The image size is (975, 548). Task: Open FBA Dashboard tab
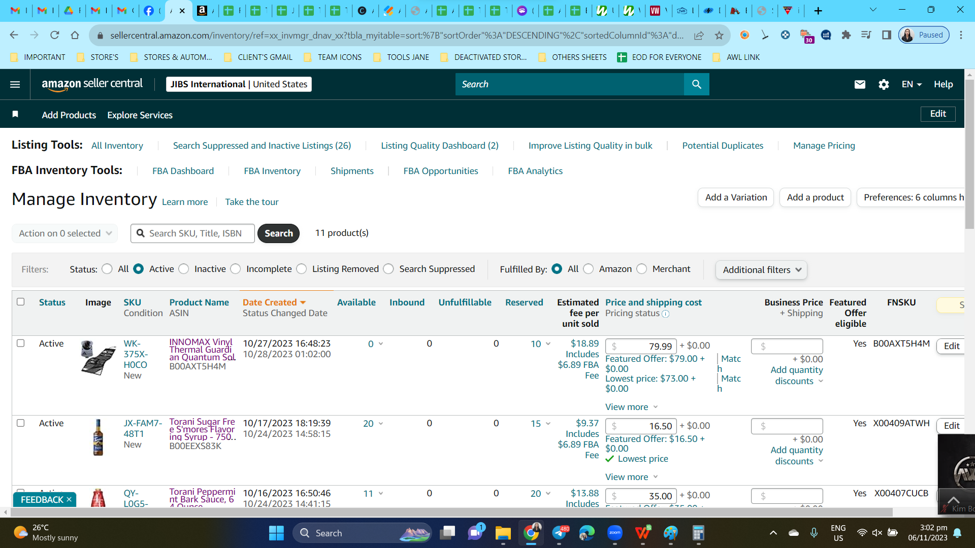click(183, 171)
